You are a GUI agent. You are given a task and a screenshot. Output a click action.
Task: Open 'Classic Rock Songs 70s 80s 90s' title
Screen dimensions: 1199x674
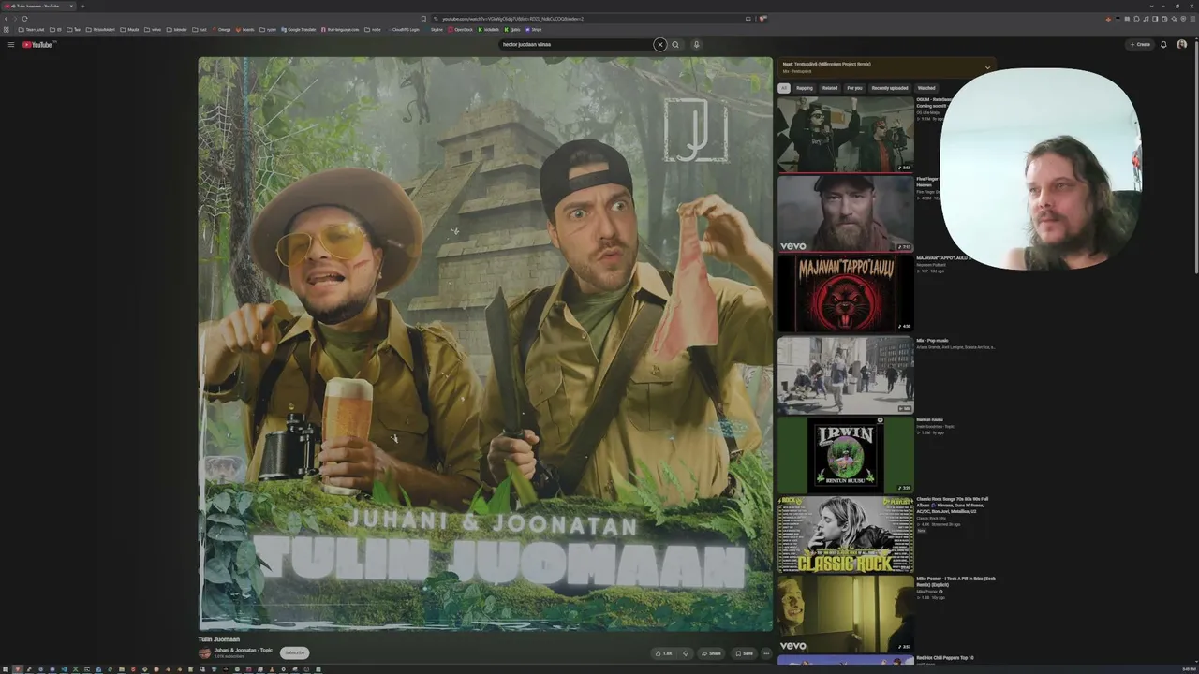click(x=953, y=505)
